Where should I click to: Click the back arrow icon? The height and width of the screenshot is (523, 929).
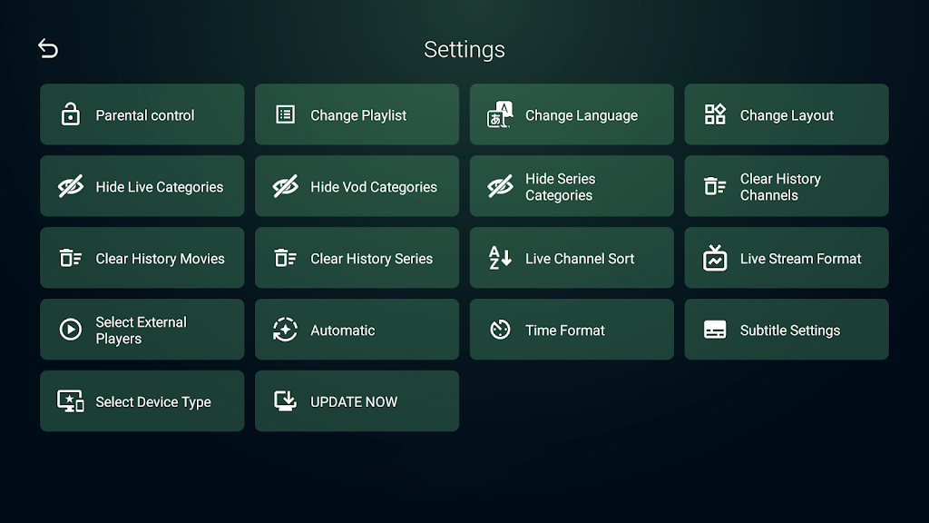click(x=48, y=49)
